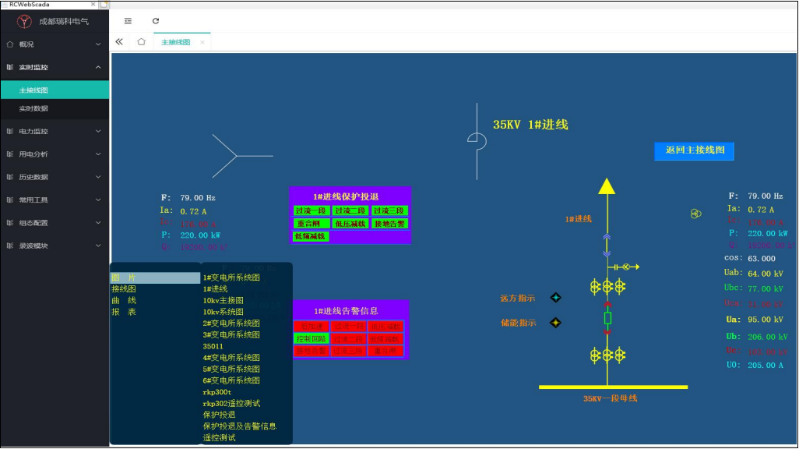Screen dimensions: 799x449
Task: Click the transformer symbol beside the readings
Action: [695, 214]
